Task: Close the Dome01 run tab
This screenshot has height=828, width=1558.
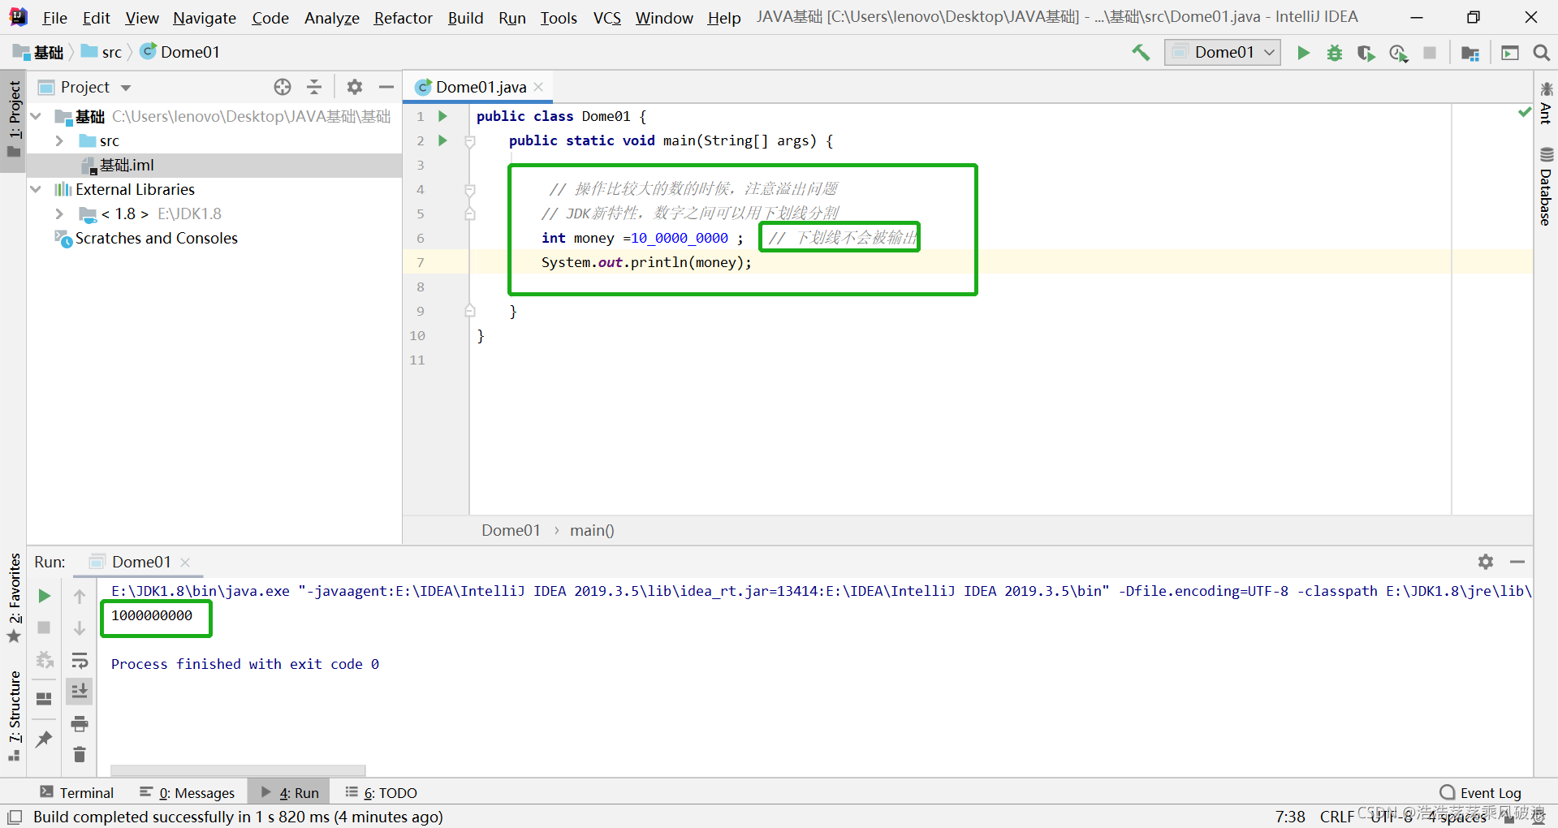Action: 185,563
